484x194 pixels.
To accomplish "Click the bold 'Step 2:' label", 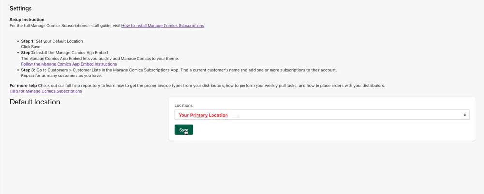I will [28, 53].
